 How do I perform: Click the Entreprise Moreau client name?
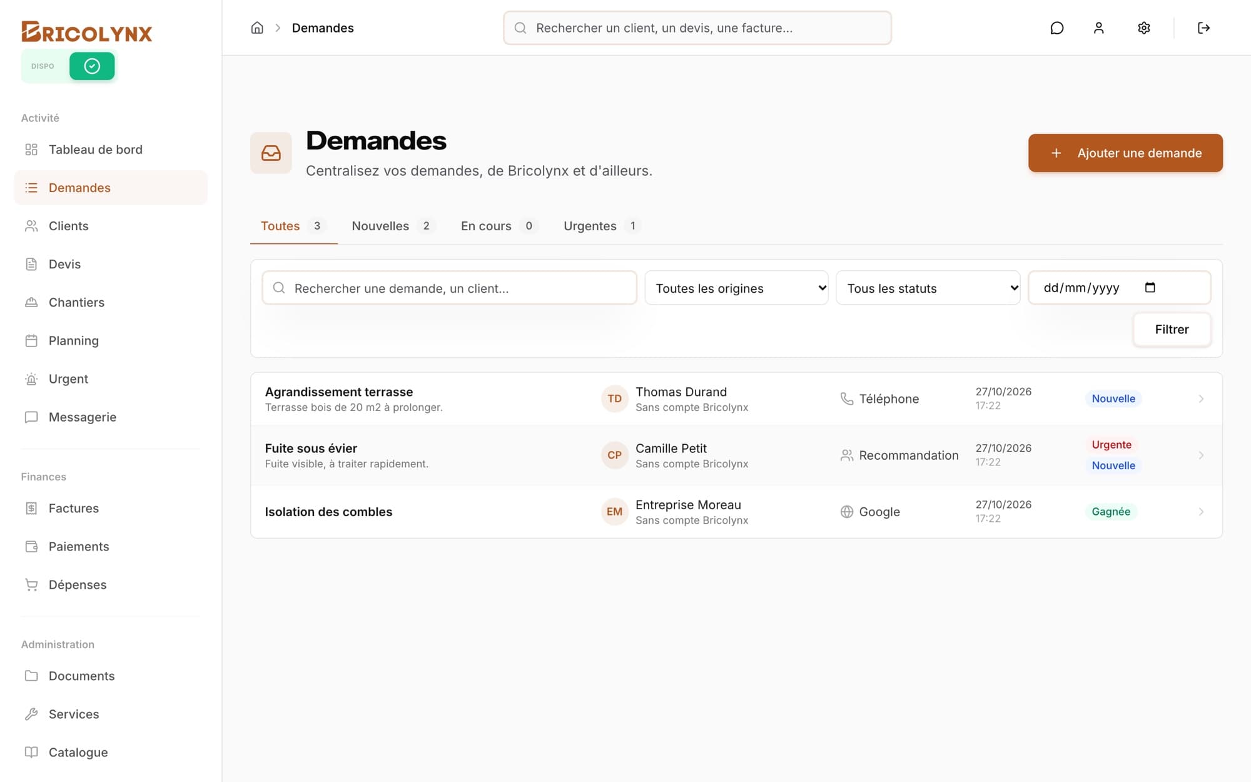coord(688,504)
